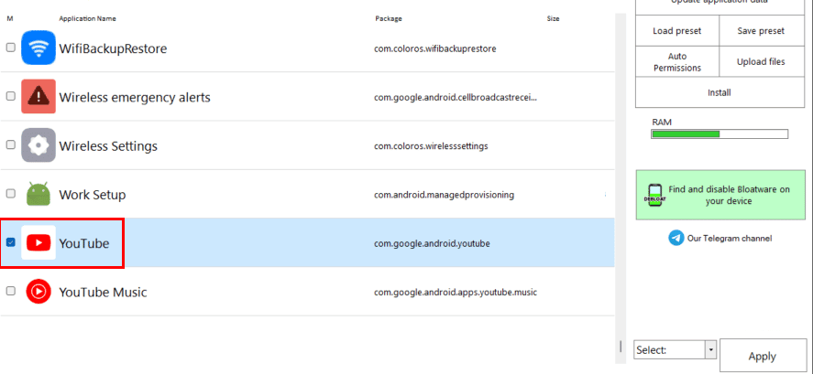The height and width of the screenshot is (374, 813).
Task: Check the Work Setup checkbox
Action: pyautogui.click(x=10, y=194)
